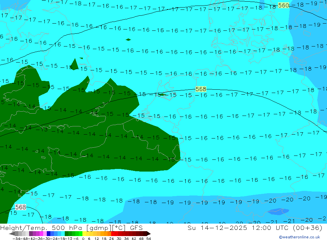
Task: Click the legend label 0
Action: coord(83,239)
